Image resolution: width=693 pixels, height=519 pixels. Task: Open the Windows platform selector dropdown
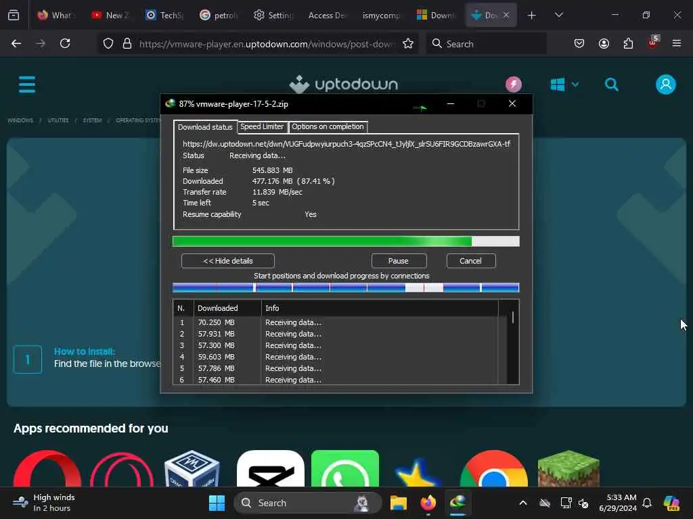point(564,84)
